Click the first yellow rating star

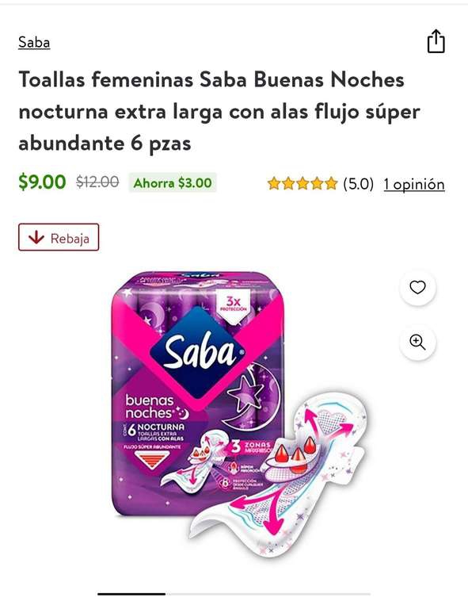tap(274, 183)
